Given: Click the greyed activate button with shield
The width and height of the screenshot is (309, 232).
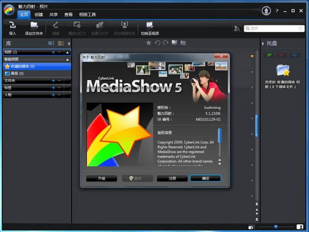Looking at the screenshot, I should 138,179.
